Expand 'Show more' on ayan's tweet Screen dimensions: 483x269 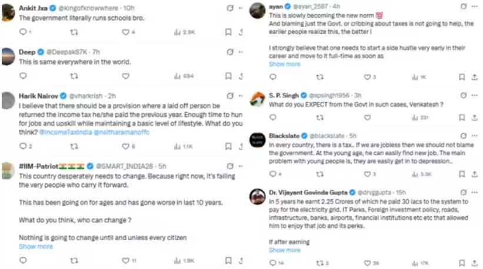(x=284, y=64)
